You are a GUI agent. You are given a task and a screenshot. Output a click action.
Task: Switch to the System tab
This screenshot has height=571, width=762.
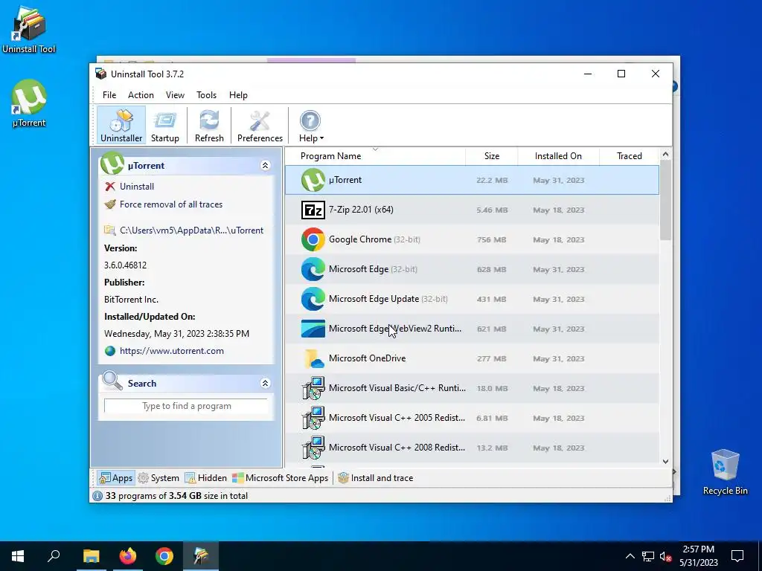159,478
